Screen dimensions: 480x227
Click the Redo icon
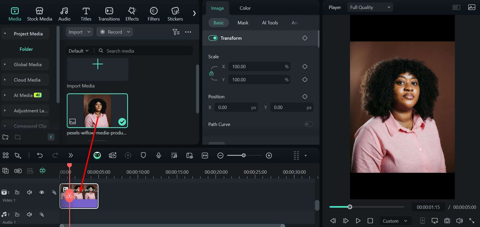pos(55,155)
